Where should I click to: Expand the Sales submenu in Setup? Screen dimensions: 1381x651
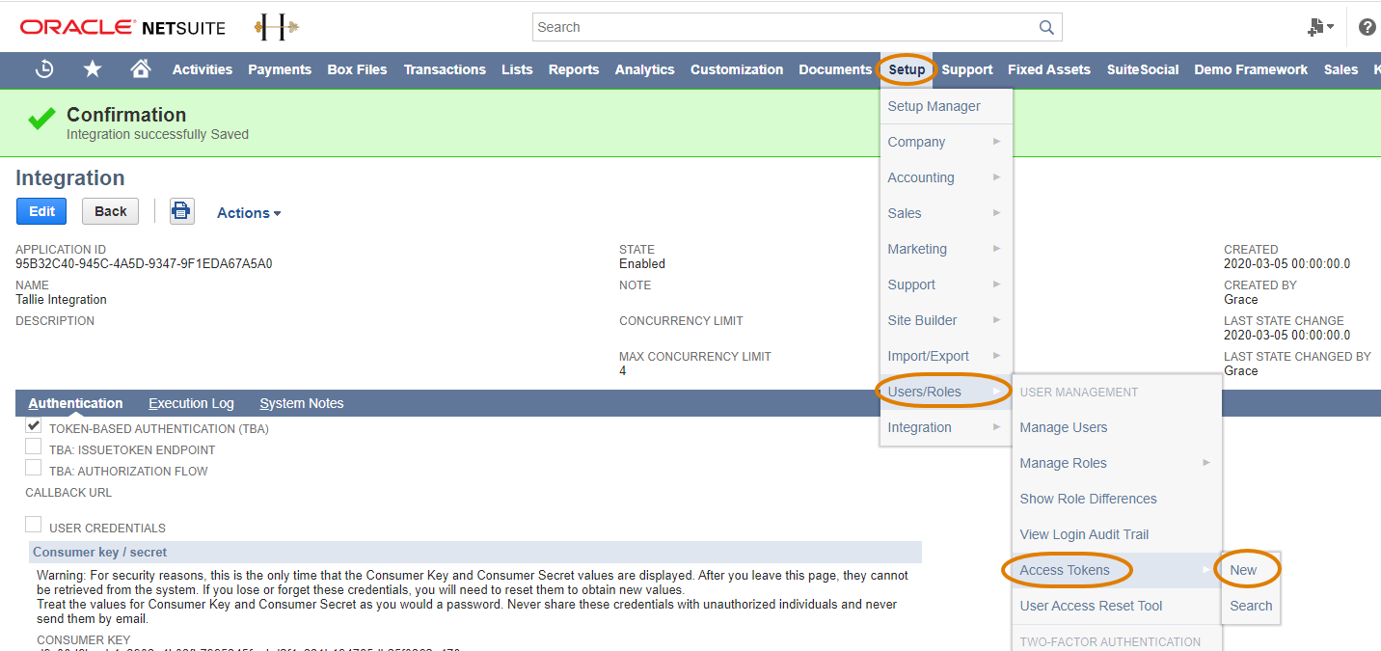click(946, 213)
